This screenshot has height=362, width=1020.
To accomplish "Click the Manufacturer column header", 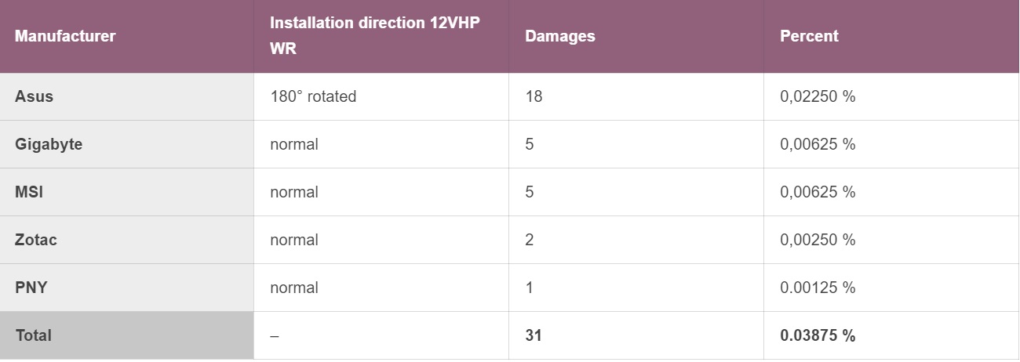I will (x=65, y=36).
